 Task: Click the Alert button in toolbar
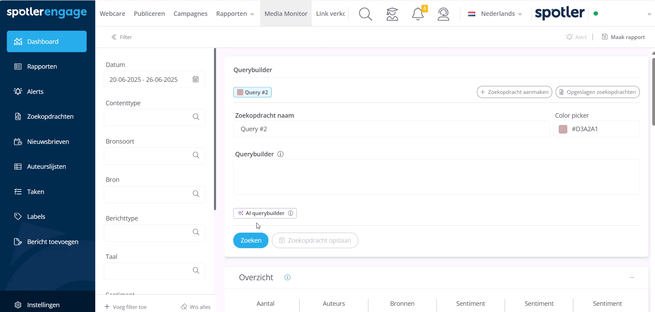576,37
